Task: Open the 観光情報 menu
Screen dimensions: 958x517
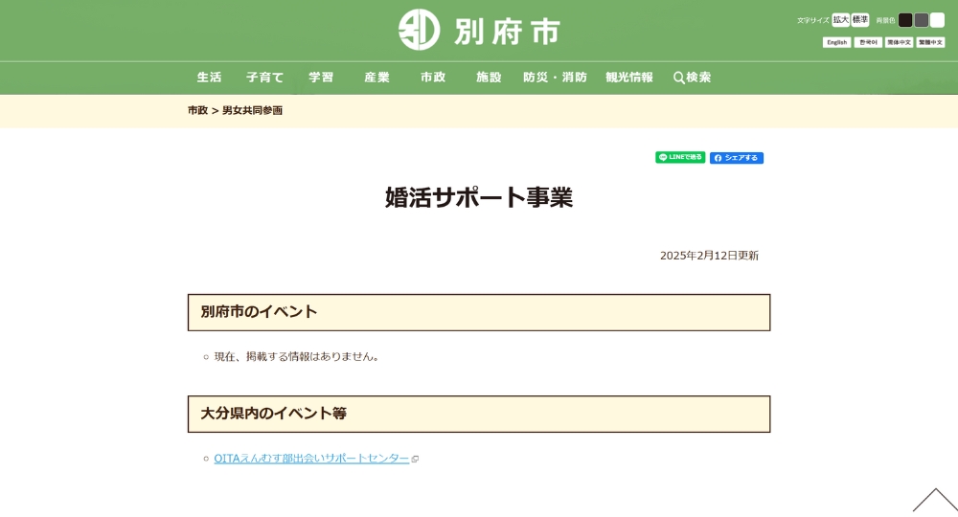Action: coord(629,78)
